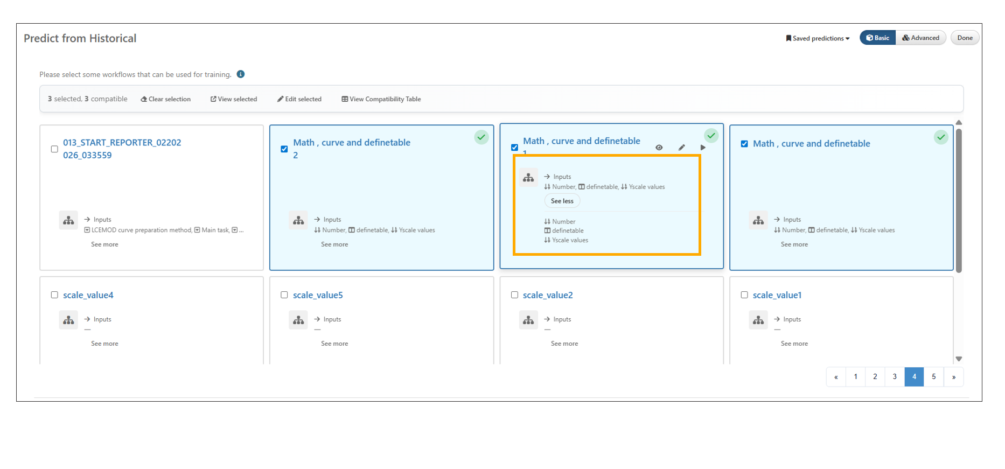Click the pencil edit icon on Math curve card
Screen dimensions: 1005x469
pos(681,148)
